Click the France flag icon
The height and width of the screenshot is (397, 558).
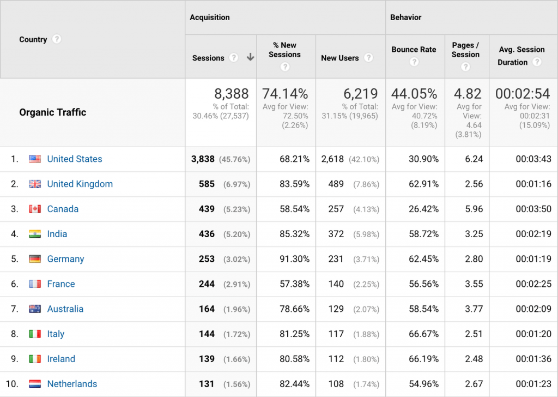point(35,284)
